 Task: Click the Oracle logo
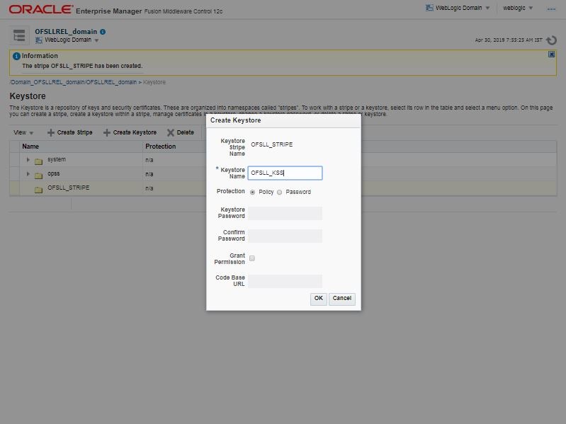coord(41,9)
